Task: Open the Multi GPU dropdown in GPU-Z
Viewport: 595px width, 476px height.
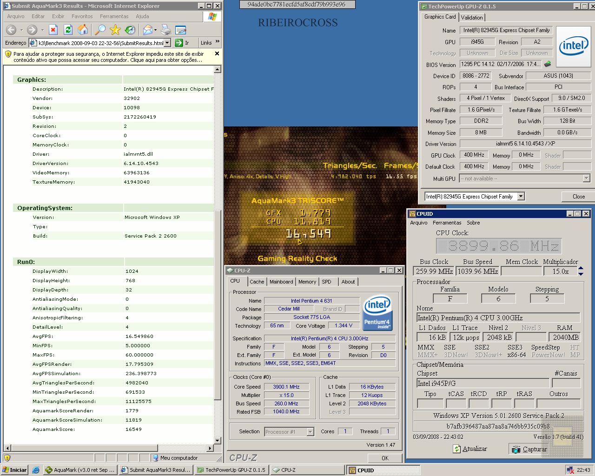Action: point(586,178)
